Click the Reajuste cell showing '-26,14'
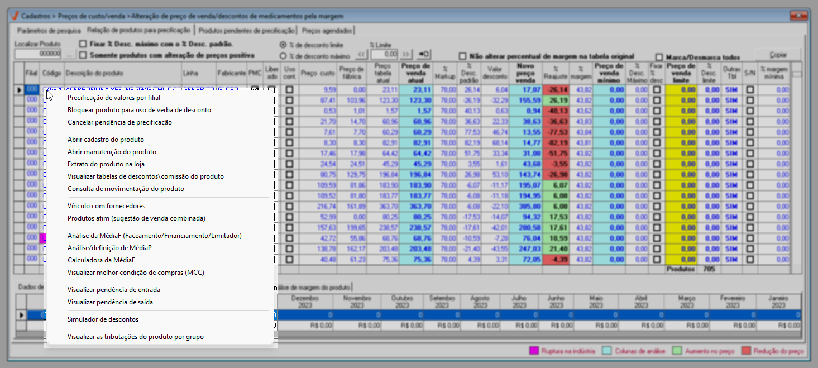818x368 pixels. [x=556, y=89]
